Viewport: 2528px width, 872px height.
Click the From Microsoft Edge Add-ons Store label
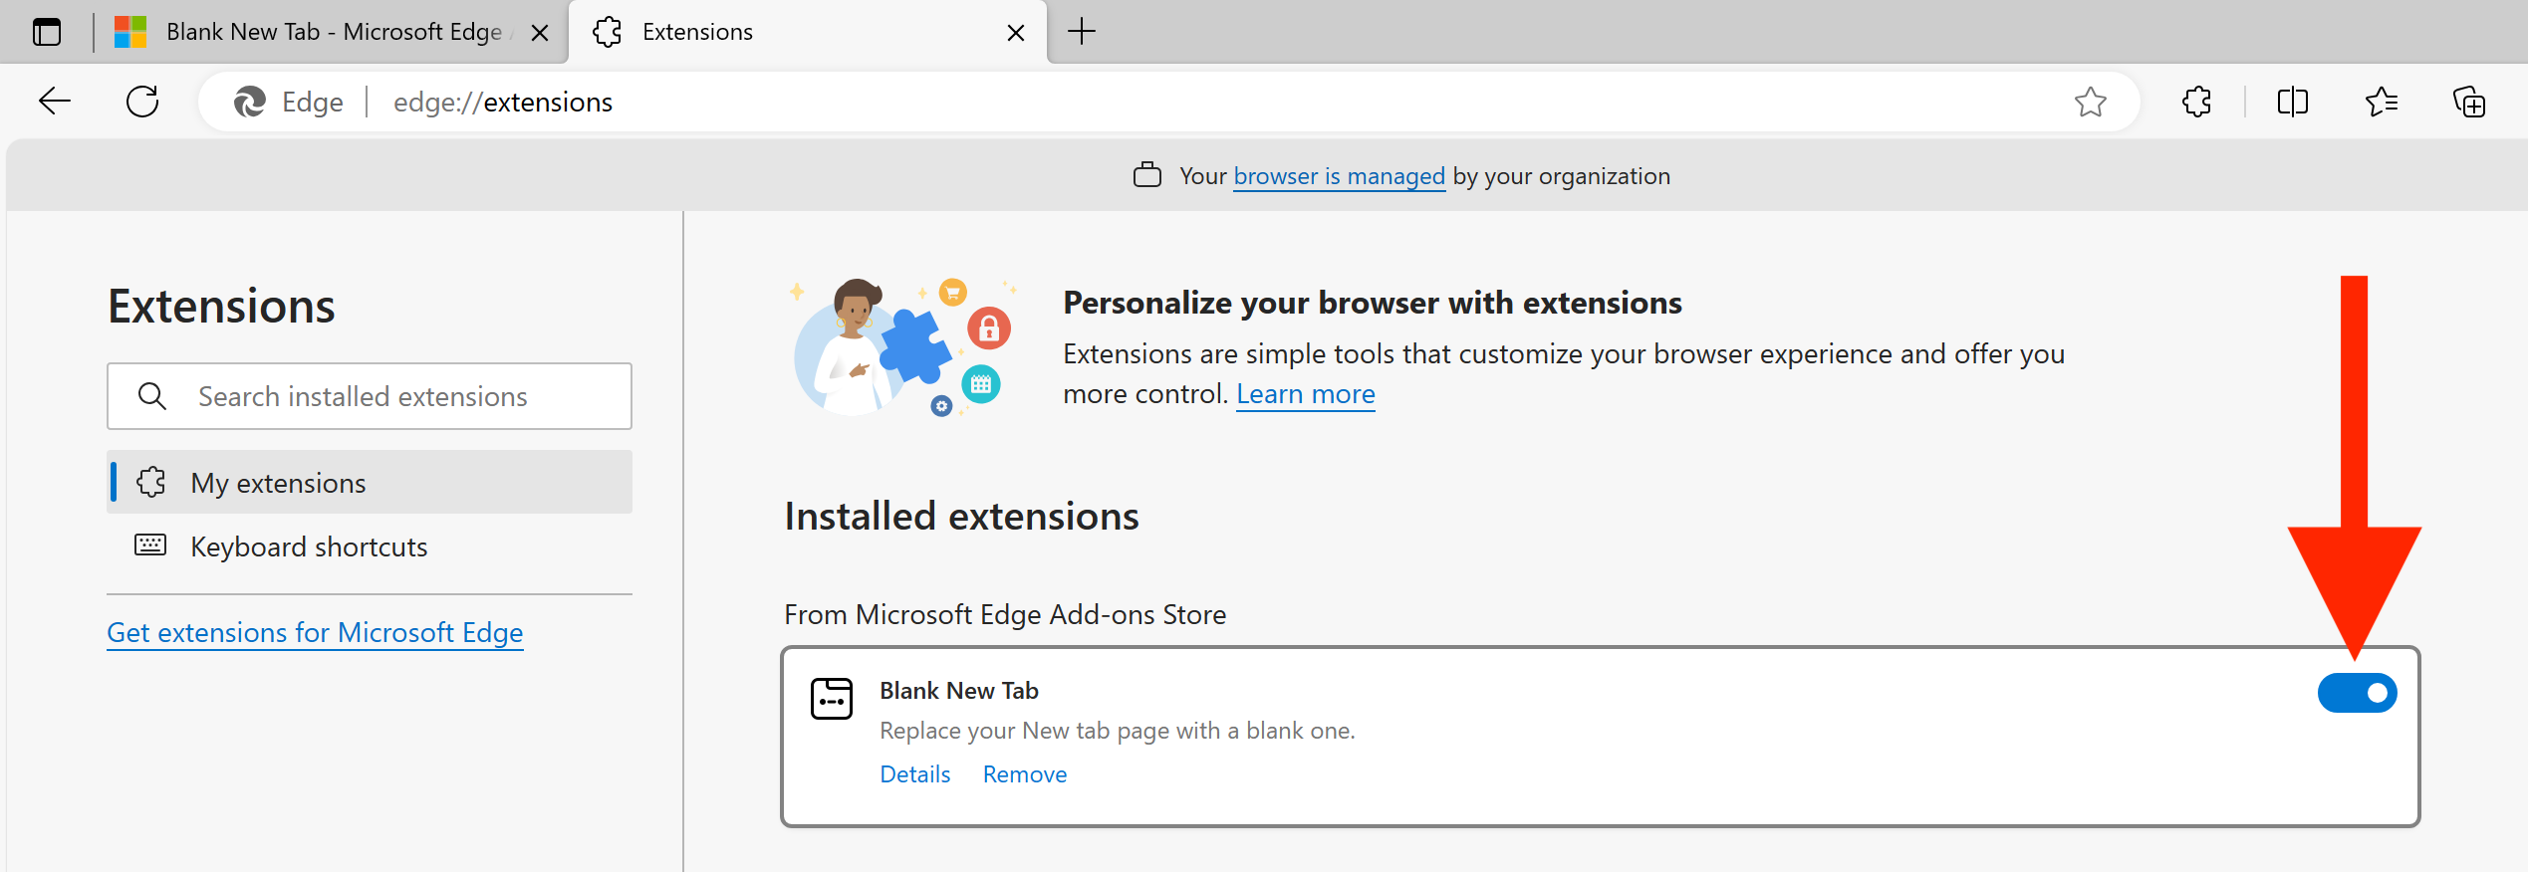tap(1005, 615)
